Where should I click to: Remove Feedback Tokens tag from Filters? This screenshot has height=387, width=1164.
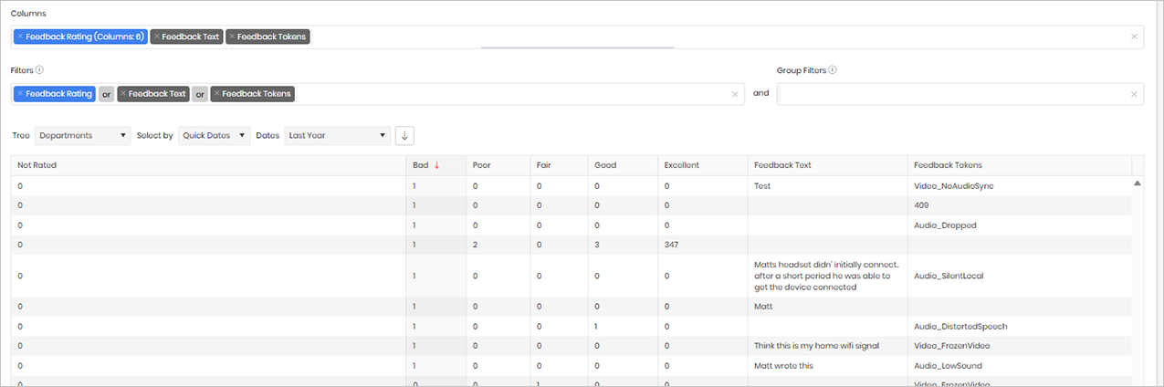point(217,93)
